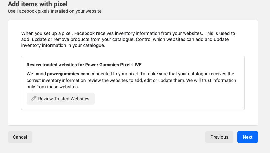Image resolution: width=270 pixels, height=153 pixels.
Task: Click blank white area below the trusted websites card
Action: coord(132,118)
